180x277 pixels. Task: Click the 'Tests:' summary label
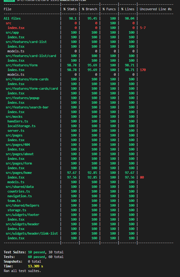click(9, 257)
